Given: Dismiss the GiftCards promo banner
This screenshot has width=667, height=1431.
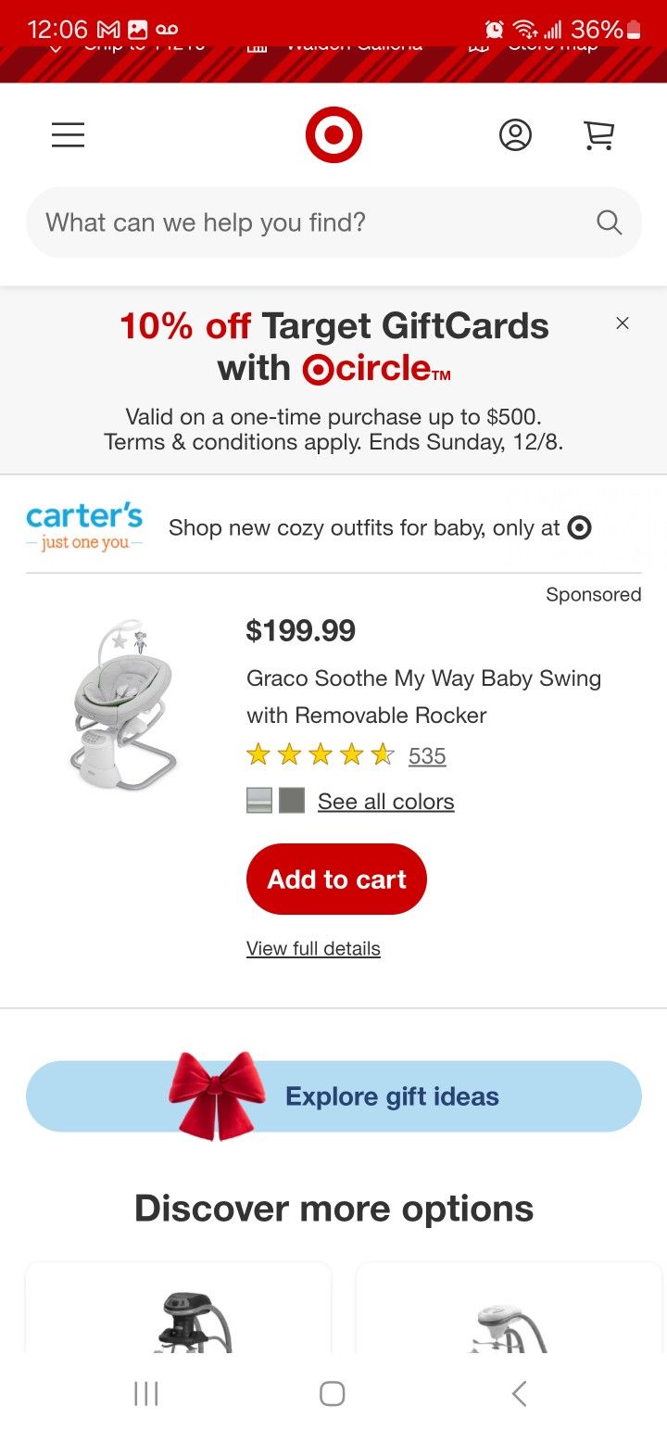Looking at the screenshot, I should [623, 323].
